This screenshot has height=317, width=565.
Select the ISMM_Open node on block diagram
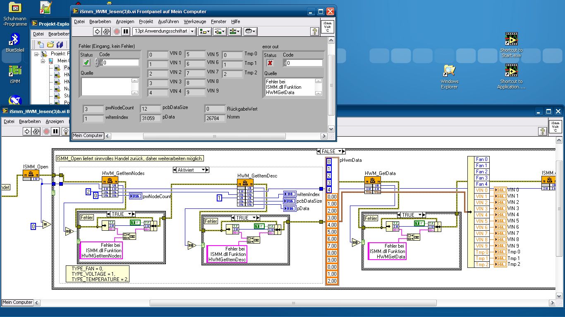pyautogui.click(x=31, y=174)
